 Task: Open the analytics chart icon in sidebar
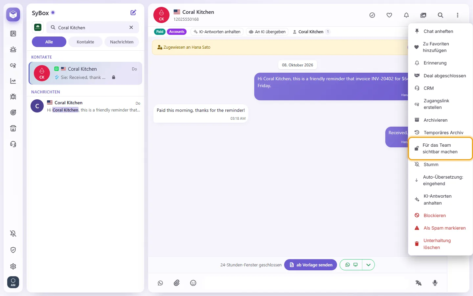(13, 81)
